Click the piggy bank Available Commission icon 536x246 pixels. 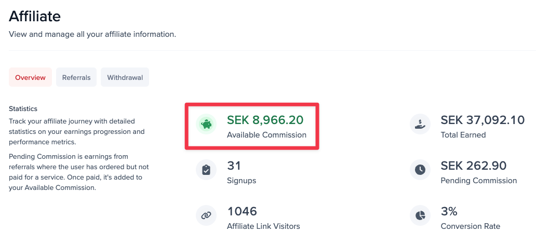206,125
